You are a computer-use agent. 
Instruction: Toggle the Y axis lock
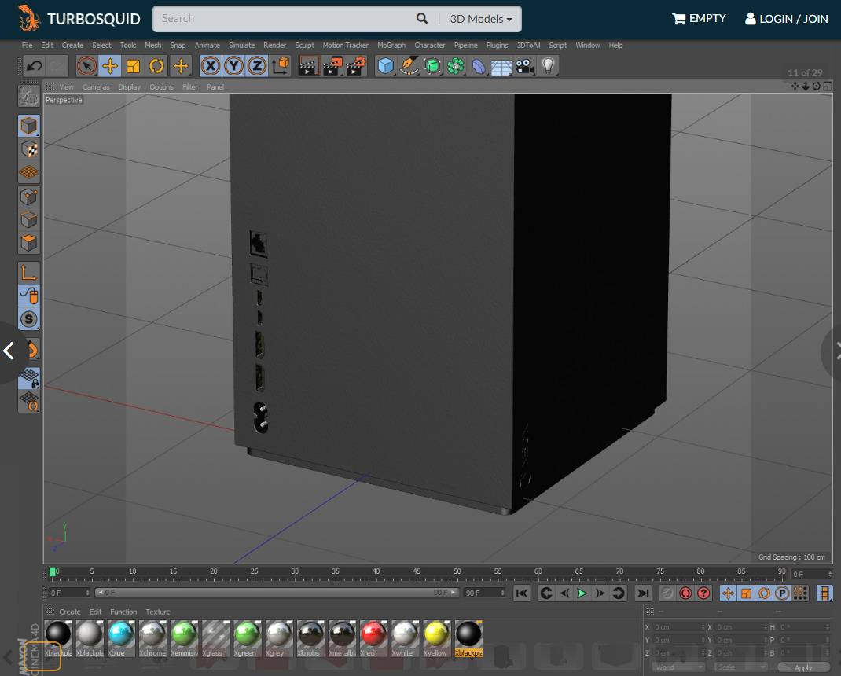tap(233, 66)
